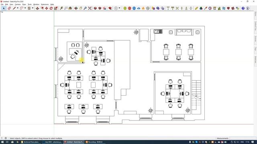Screen dimensions: 257x144
Task: Select the Tape Measure tool
Action: (61, 8)
